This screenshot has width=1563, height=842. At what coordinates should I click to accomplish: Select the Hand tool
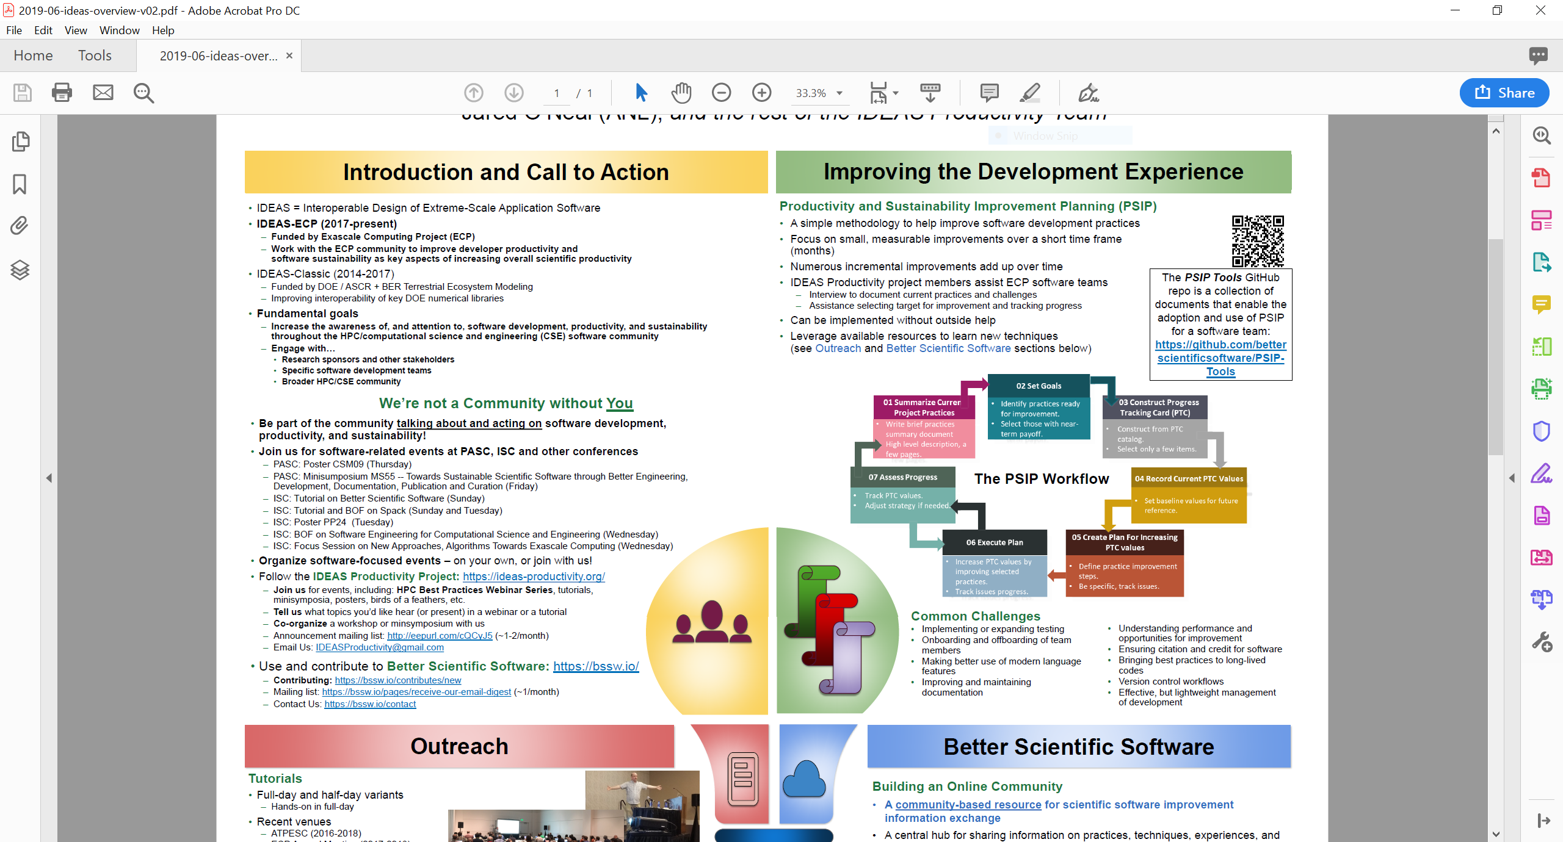(x=681, y=93)
